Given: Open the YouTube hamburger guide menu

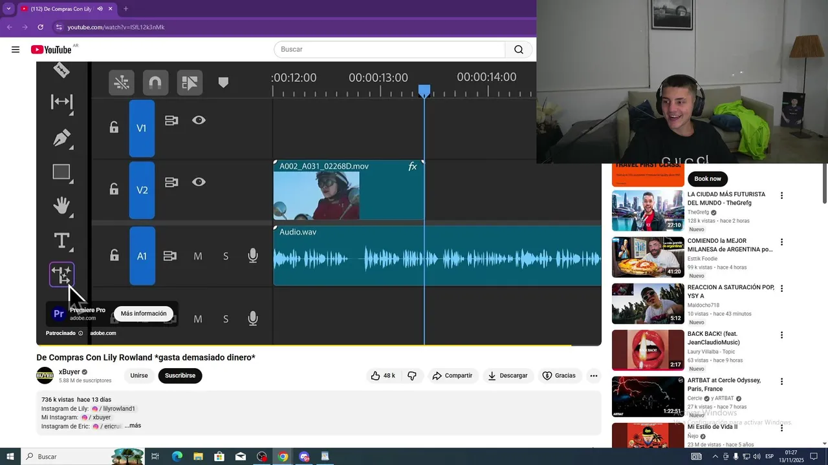Looking at the screenshot, I should [x=16, y=50].
